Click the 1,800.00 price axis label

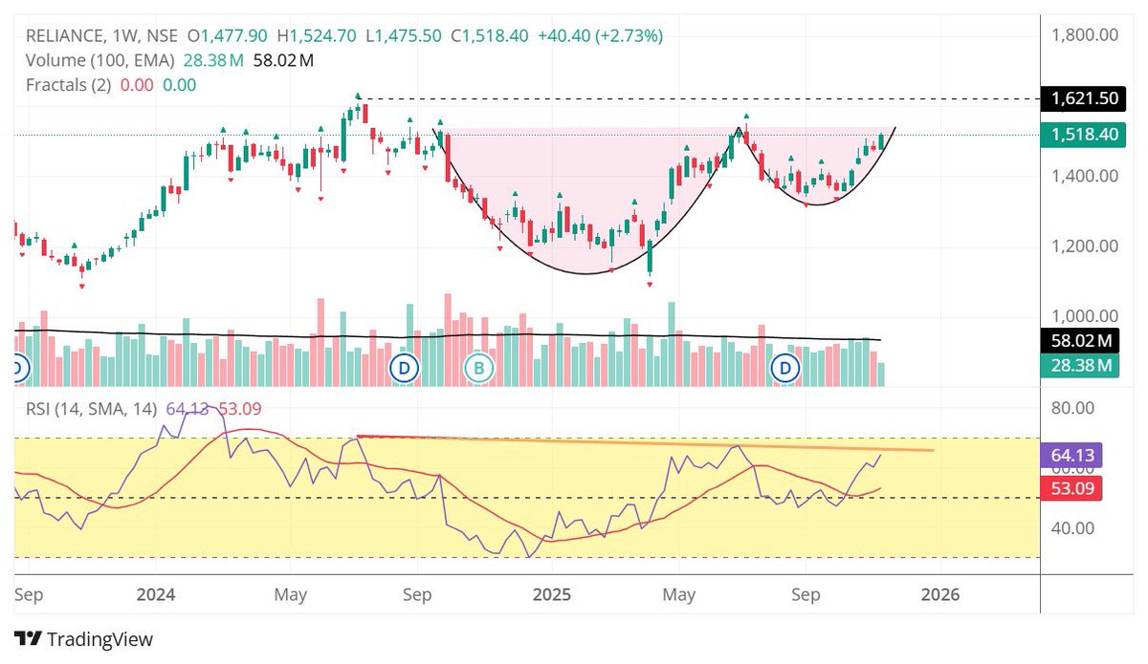(x=1085, y=35)
